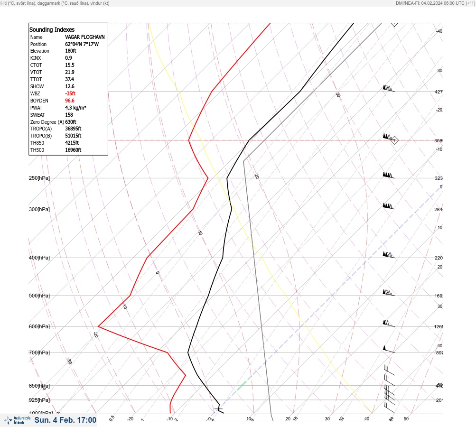
Task: Click the TROPO(A) value 36895ft
Action: 73,129
